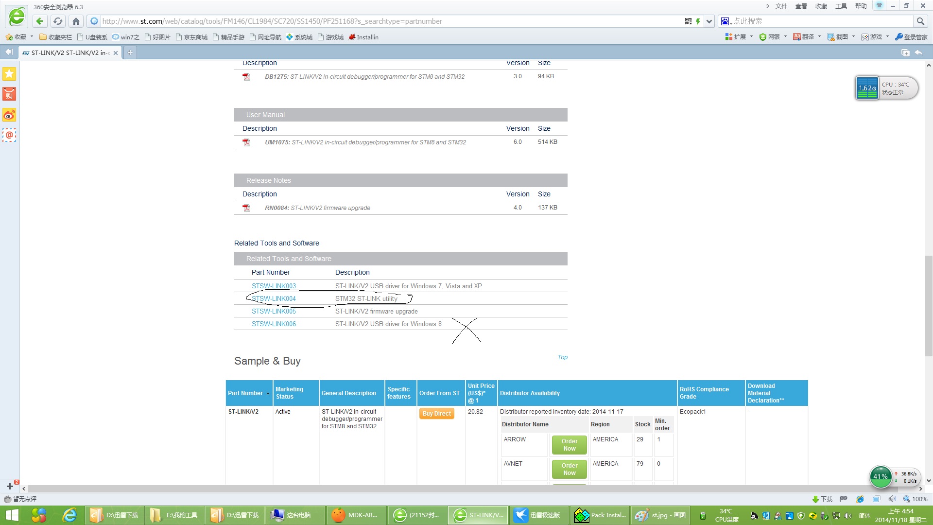Click the 41% memory accelerator ball
This screenshot has width=933, height=525.
(880, 476)
